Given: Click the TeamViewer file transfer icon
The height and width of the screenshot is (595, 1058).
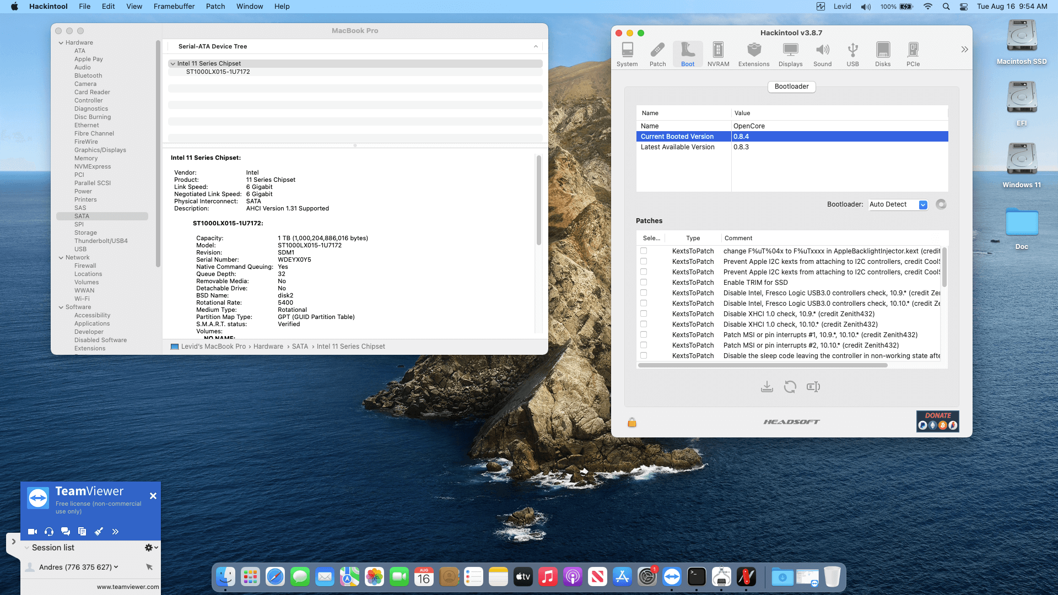Looking at the screenshot, I should (x=82, y=532).
